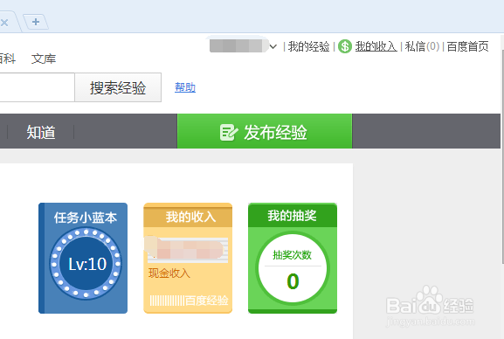Close the current browser tab
This screenshot has height=339, width=504.
(x=4, y=23)
